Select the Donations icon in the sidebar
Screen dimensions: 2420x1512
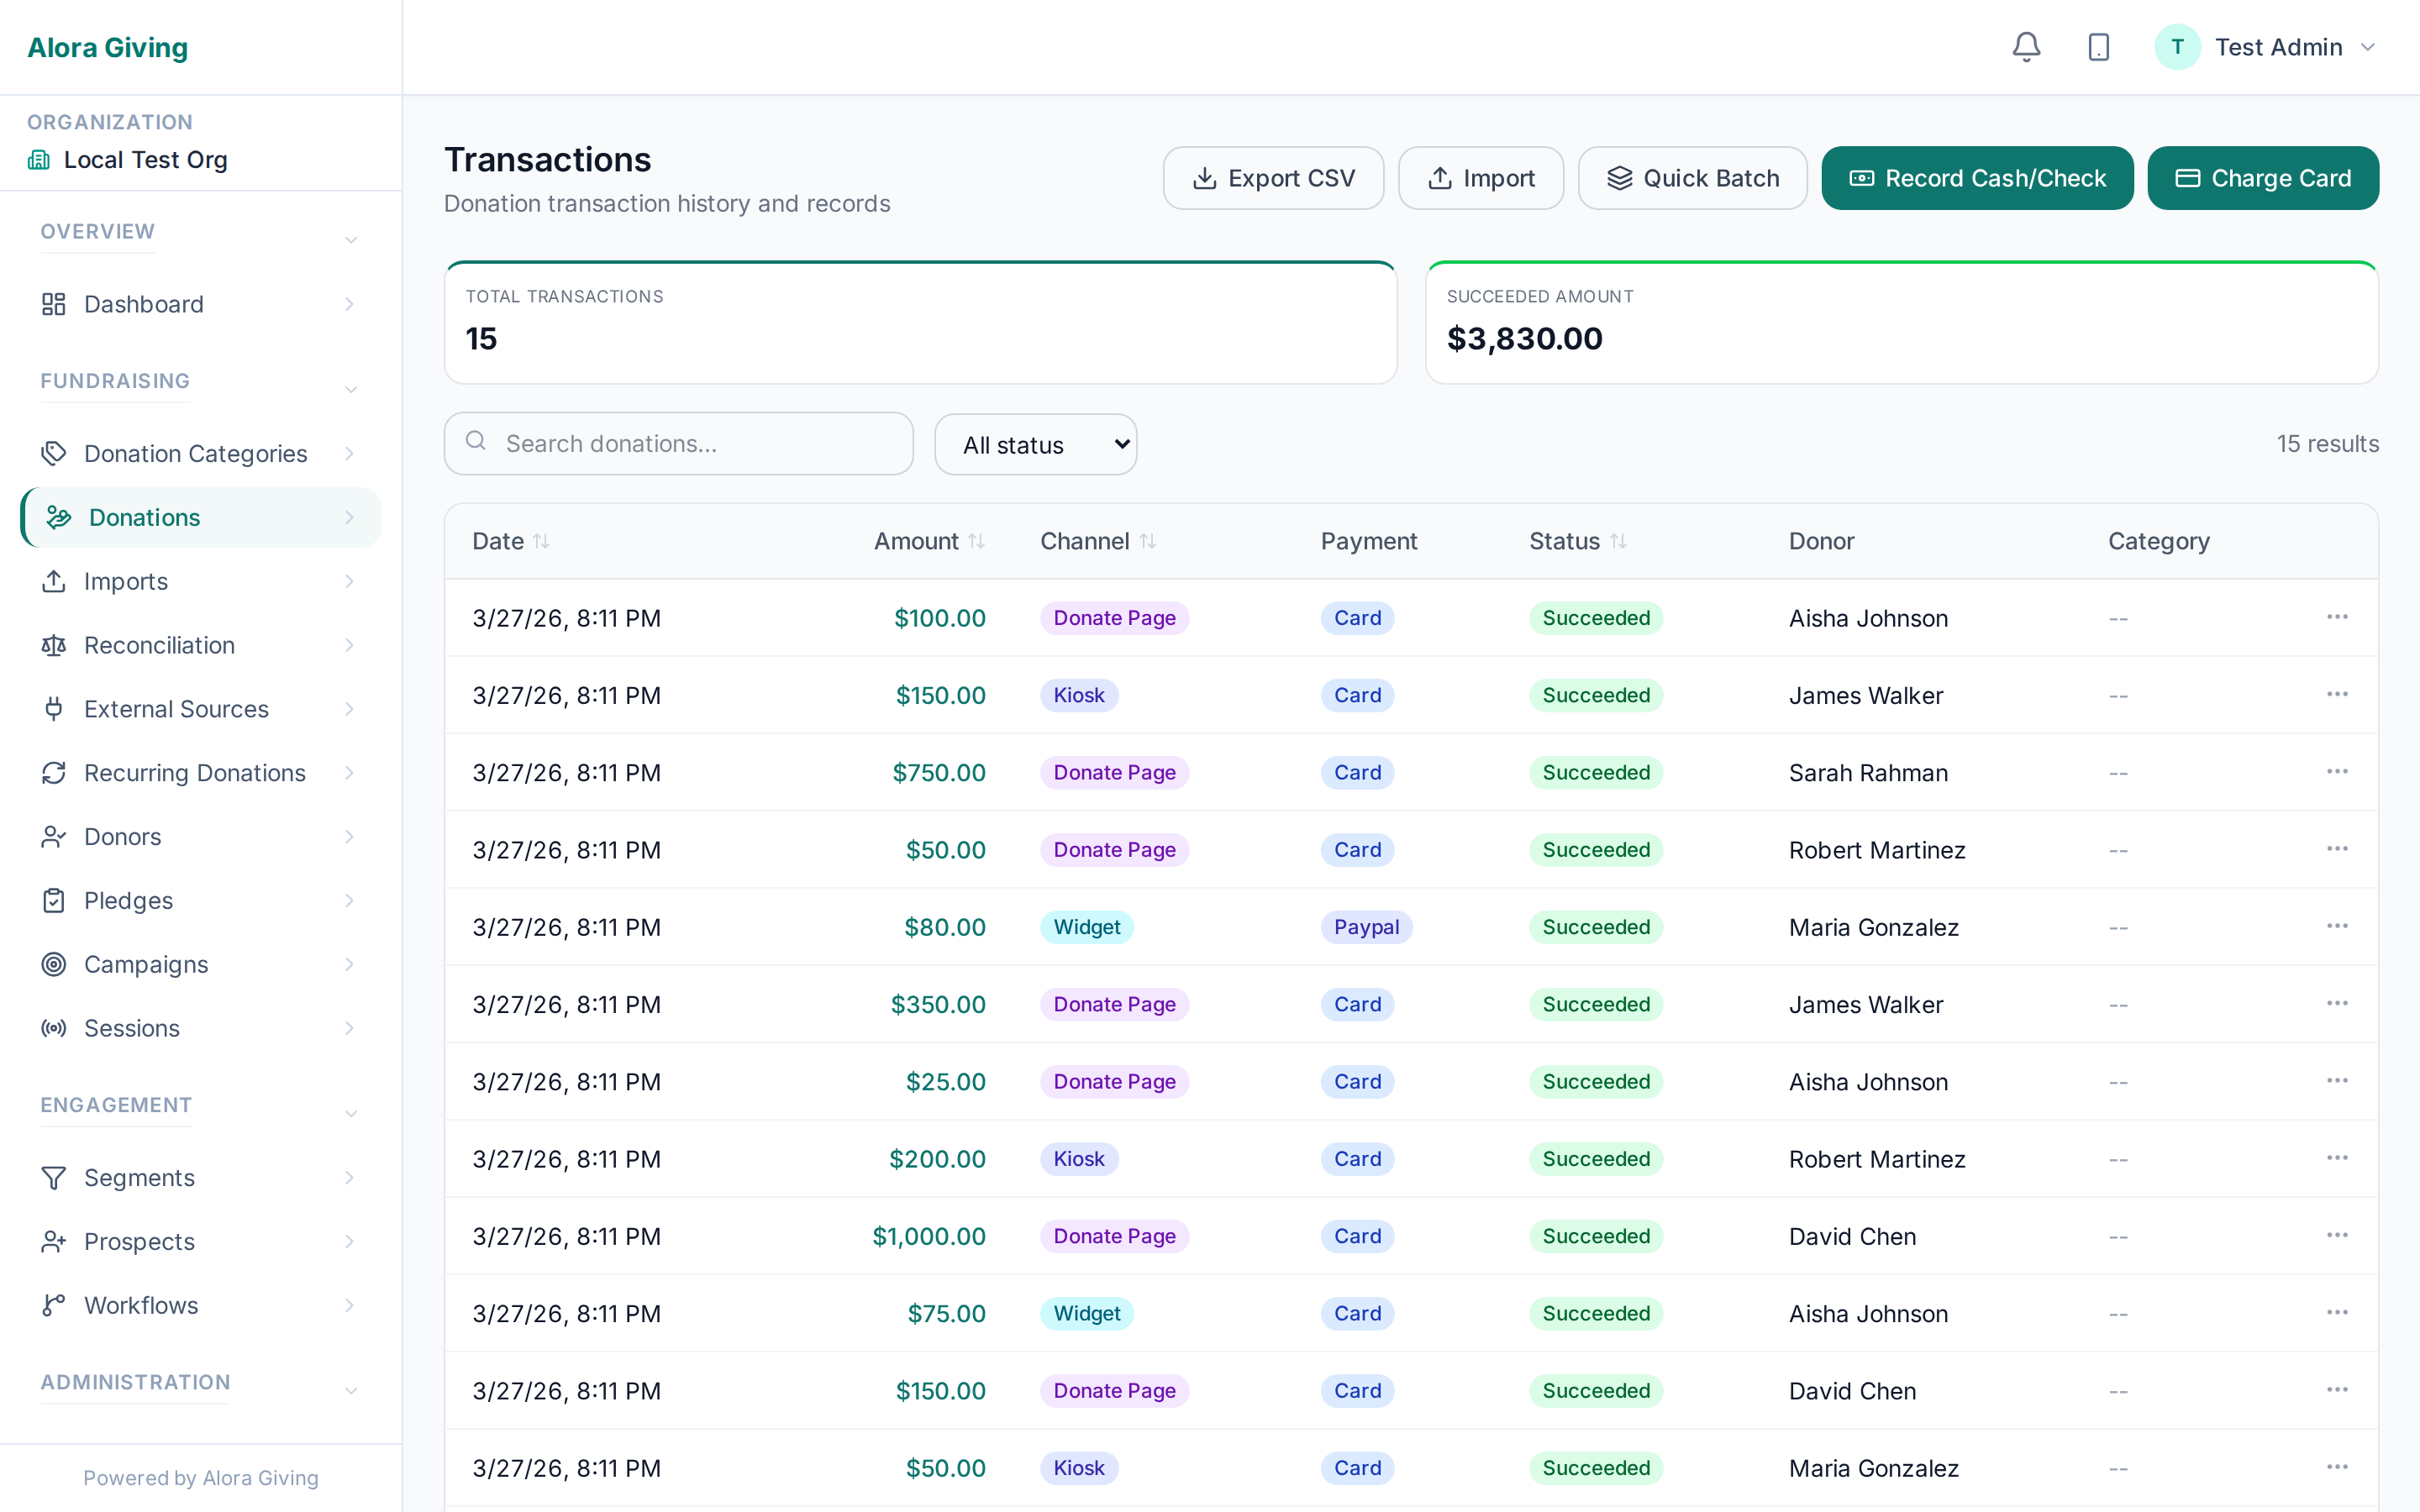(58, 517)
